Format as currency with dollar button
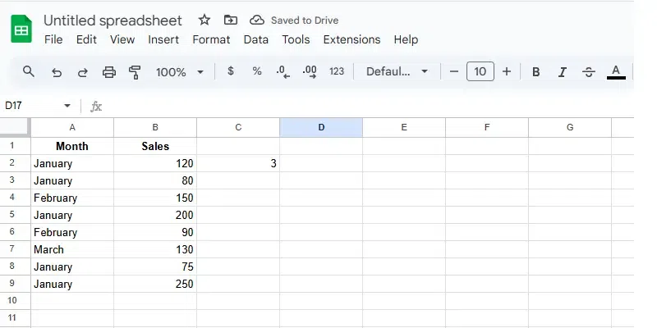Viewport: 657px width, 328px height. [231, 71]
